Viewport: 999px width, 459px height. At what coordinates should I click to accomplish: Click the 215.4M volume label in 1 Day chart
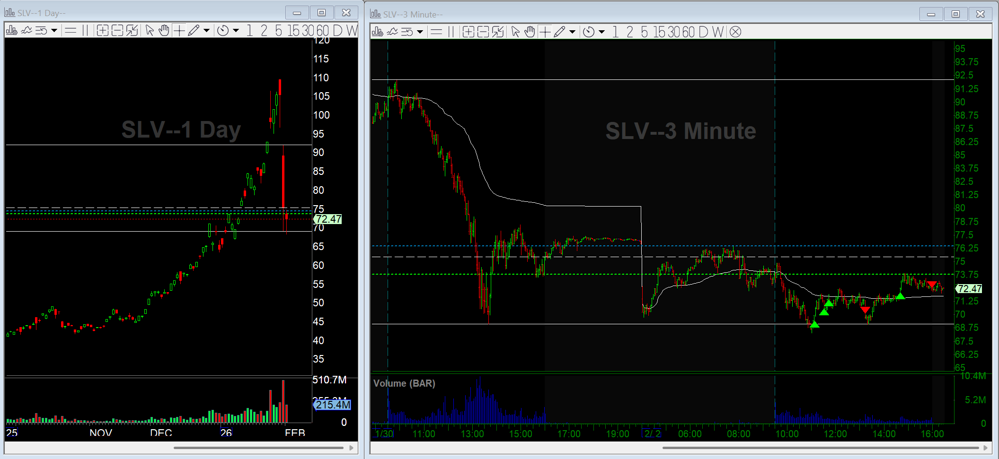(332, 405)
